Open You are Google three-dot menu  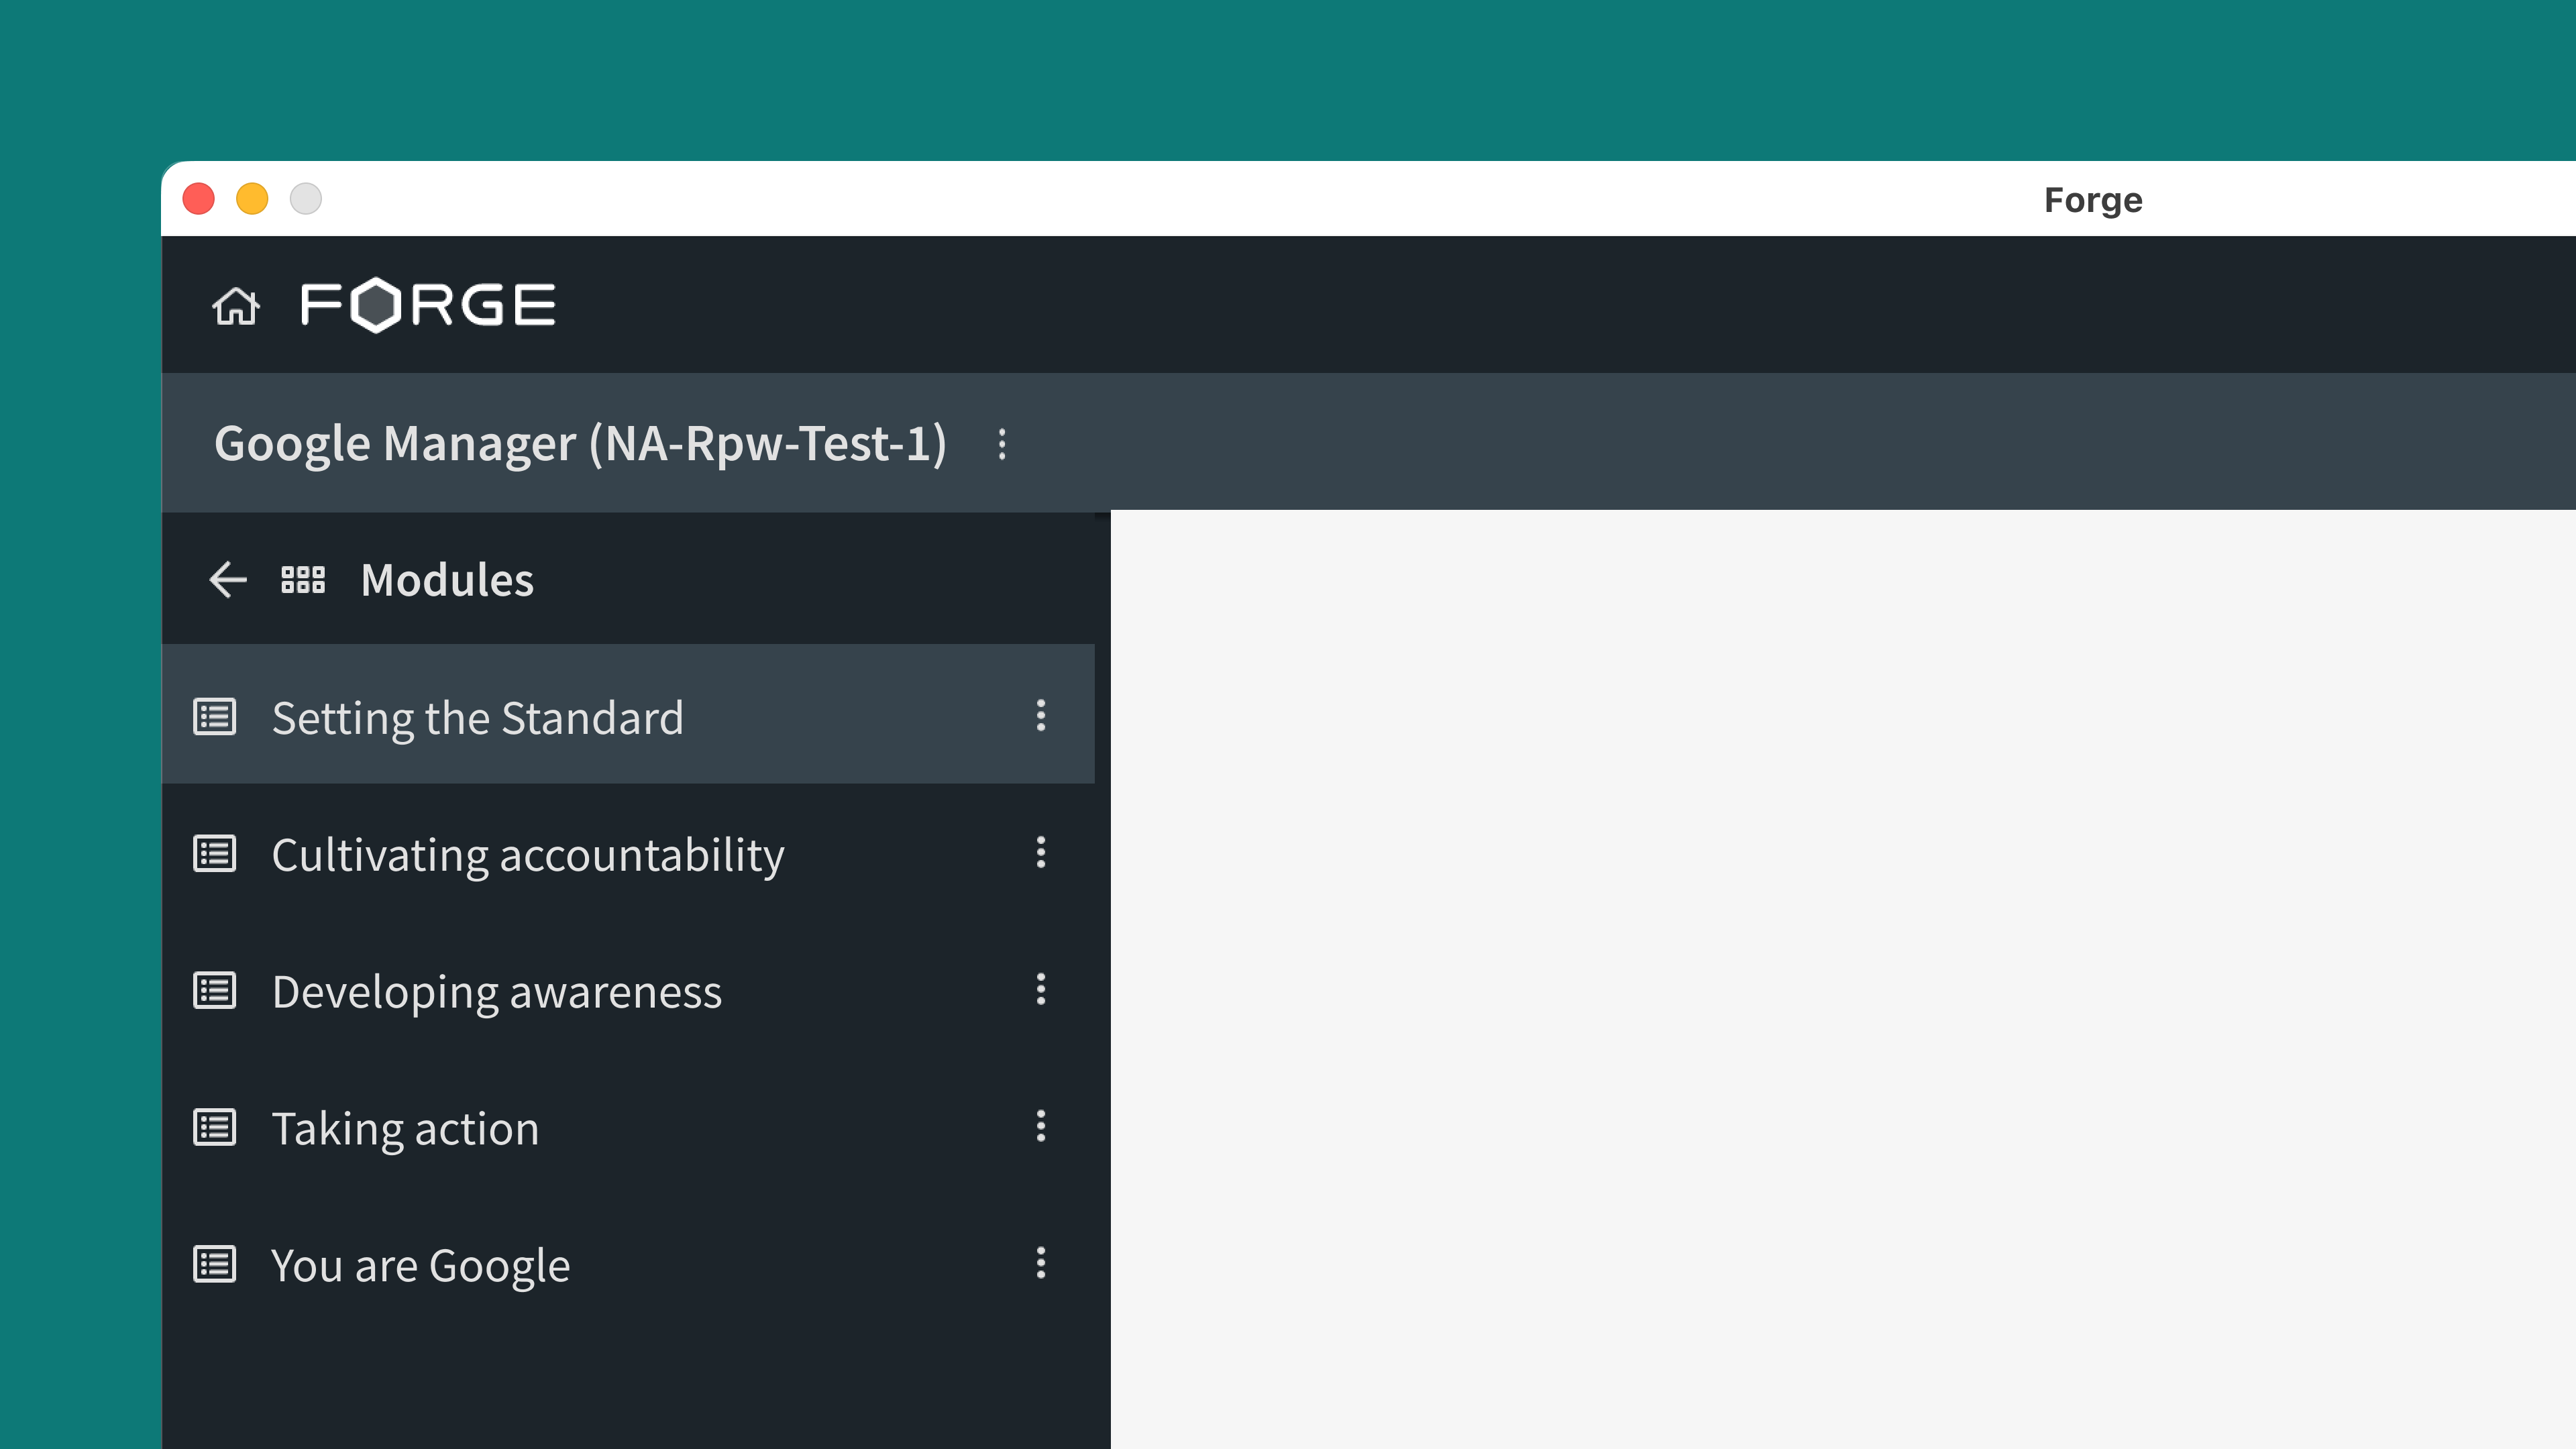click(1040, 1264)
